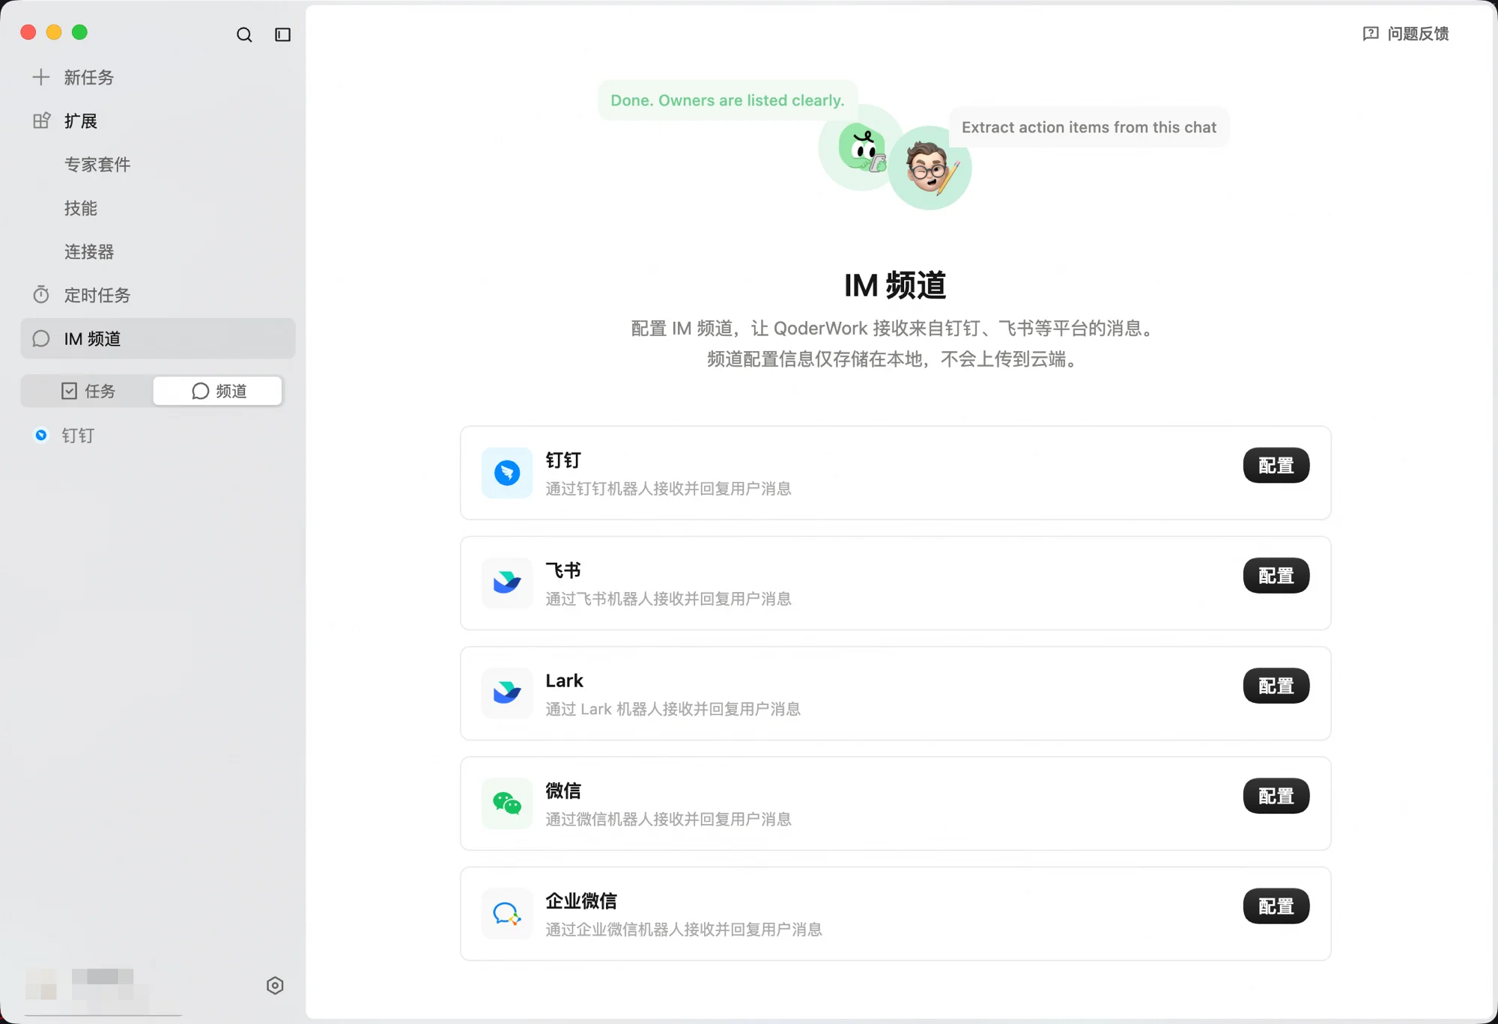This screenshot has height=1024, width=1498.
Task: Click the feedback icon beside 问题反馈
Action: click(x=1371, y=34)
